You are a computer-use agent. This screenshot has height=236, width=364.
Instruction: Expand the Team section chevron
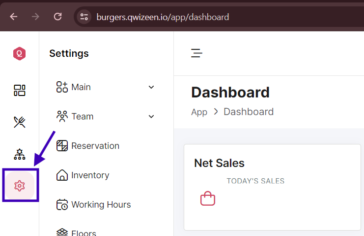(151, 117)
